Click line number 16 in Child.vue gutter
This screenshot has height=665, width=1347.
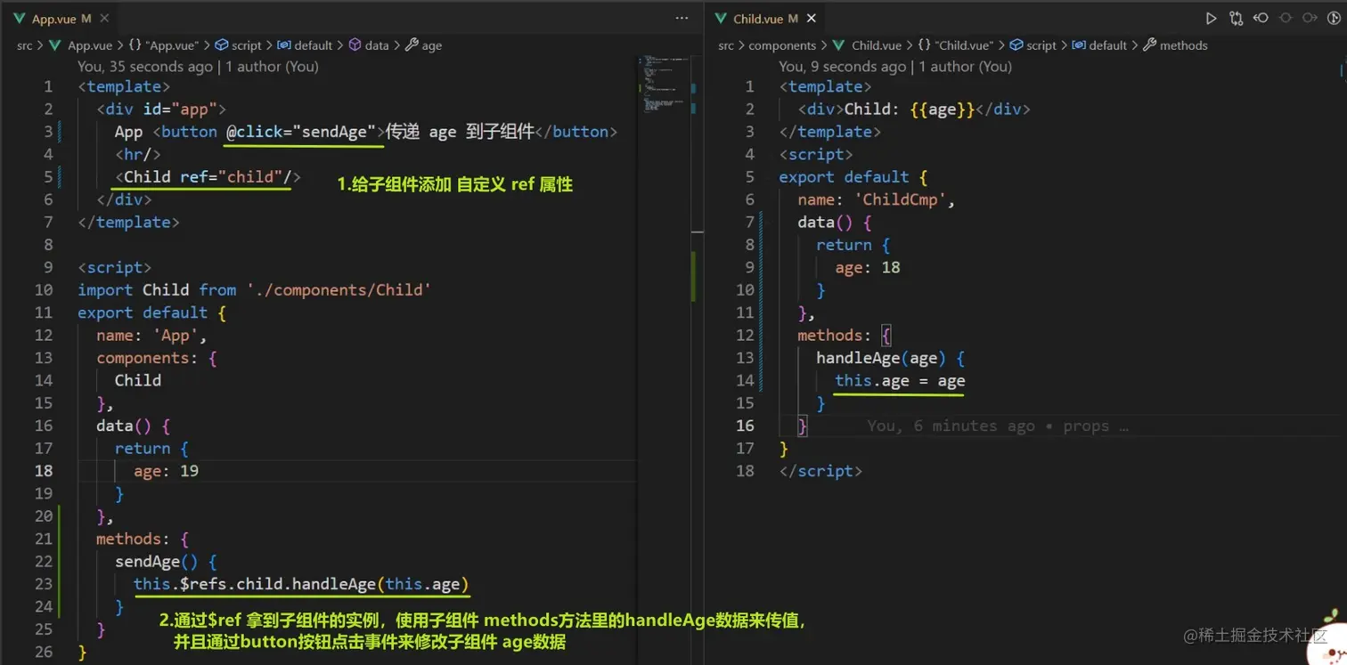(x=745, y=426)
